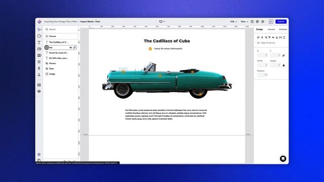Click the X position stepper arrows
Viewport: 324px width, 182px height.
click(x=266, y=55)
